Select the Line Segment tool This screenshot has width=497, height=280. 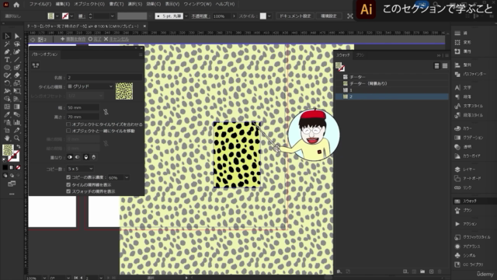tap(17, 60)
